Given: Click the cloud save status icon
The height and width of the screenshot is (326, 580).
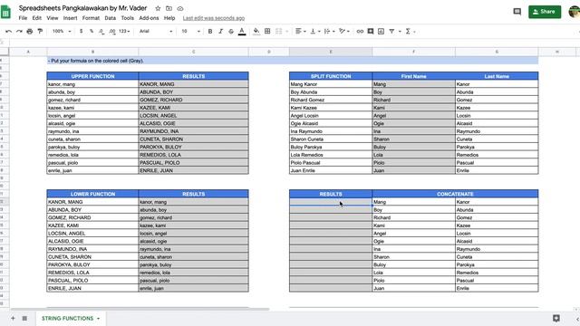Looking at the screenshot, I should [x=180, y=8].
